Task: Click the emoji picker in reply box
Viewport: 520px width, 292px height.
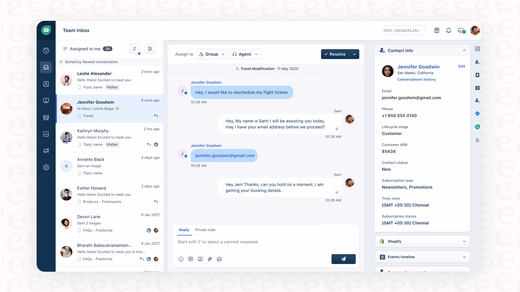Action: [x=181, y=259]
